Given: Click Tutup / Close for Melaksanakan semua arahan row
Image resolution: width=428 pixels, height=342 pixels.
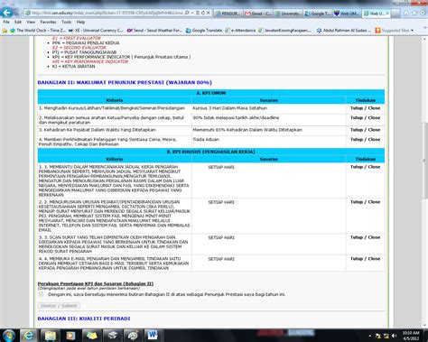Looking at the screenshot, I should pos(365,117).
